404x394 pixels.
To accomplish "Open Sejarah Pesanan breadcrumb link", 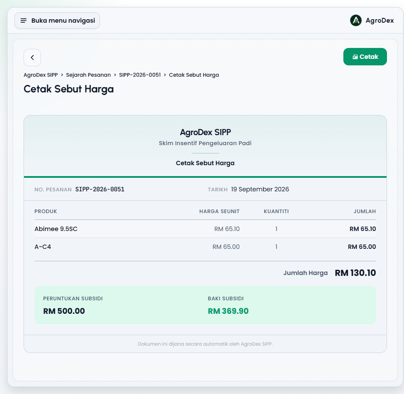I will [89, 75].
